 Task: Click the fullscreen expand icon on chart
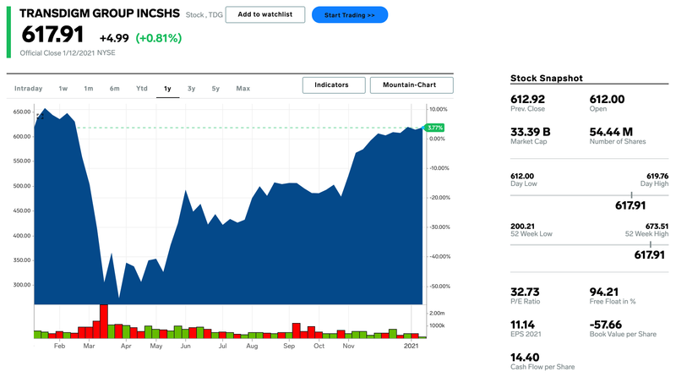tap(40, 116)
